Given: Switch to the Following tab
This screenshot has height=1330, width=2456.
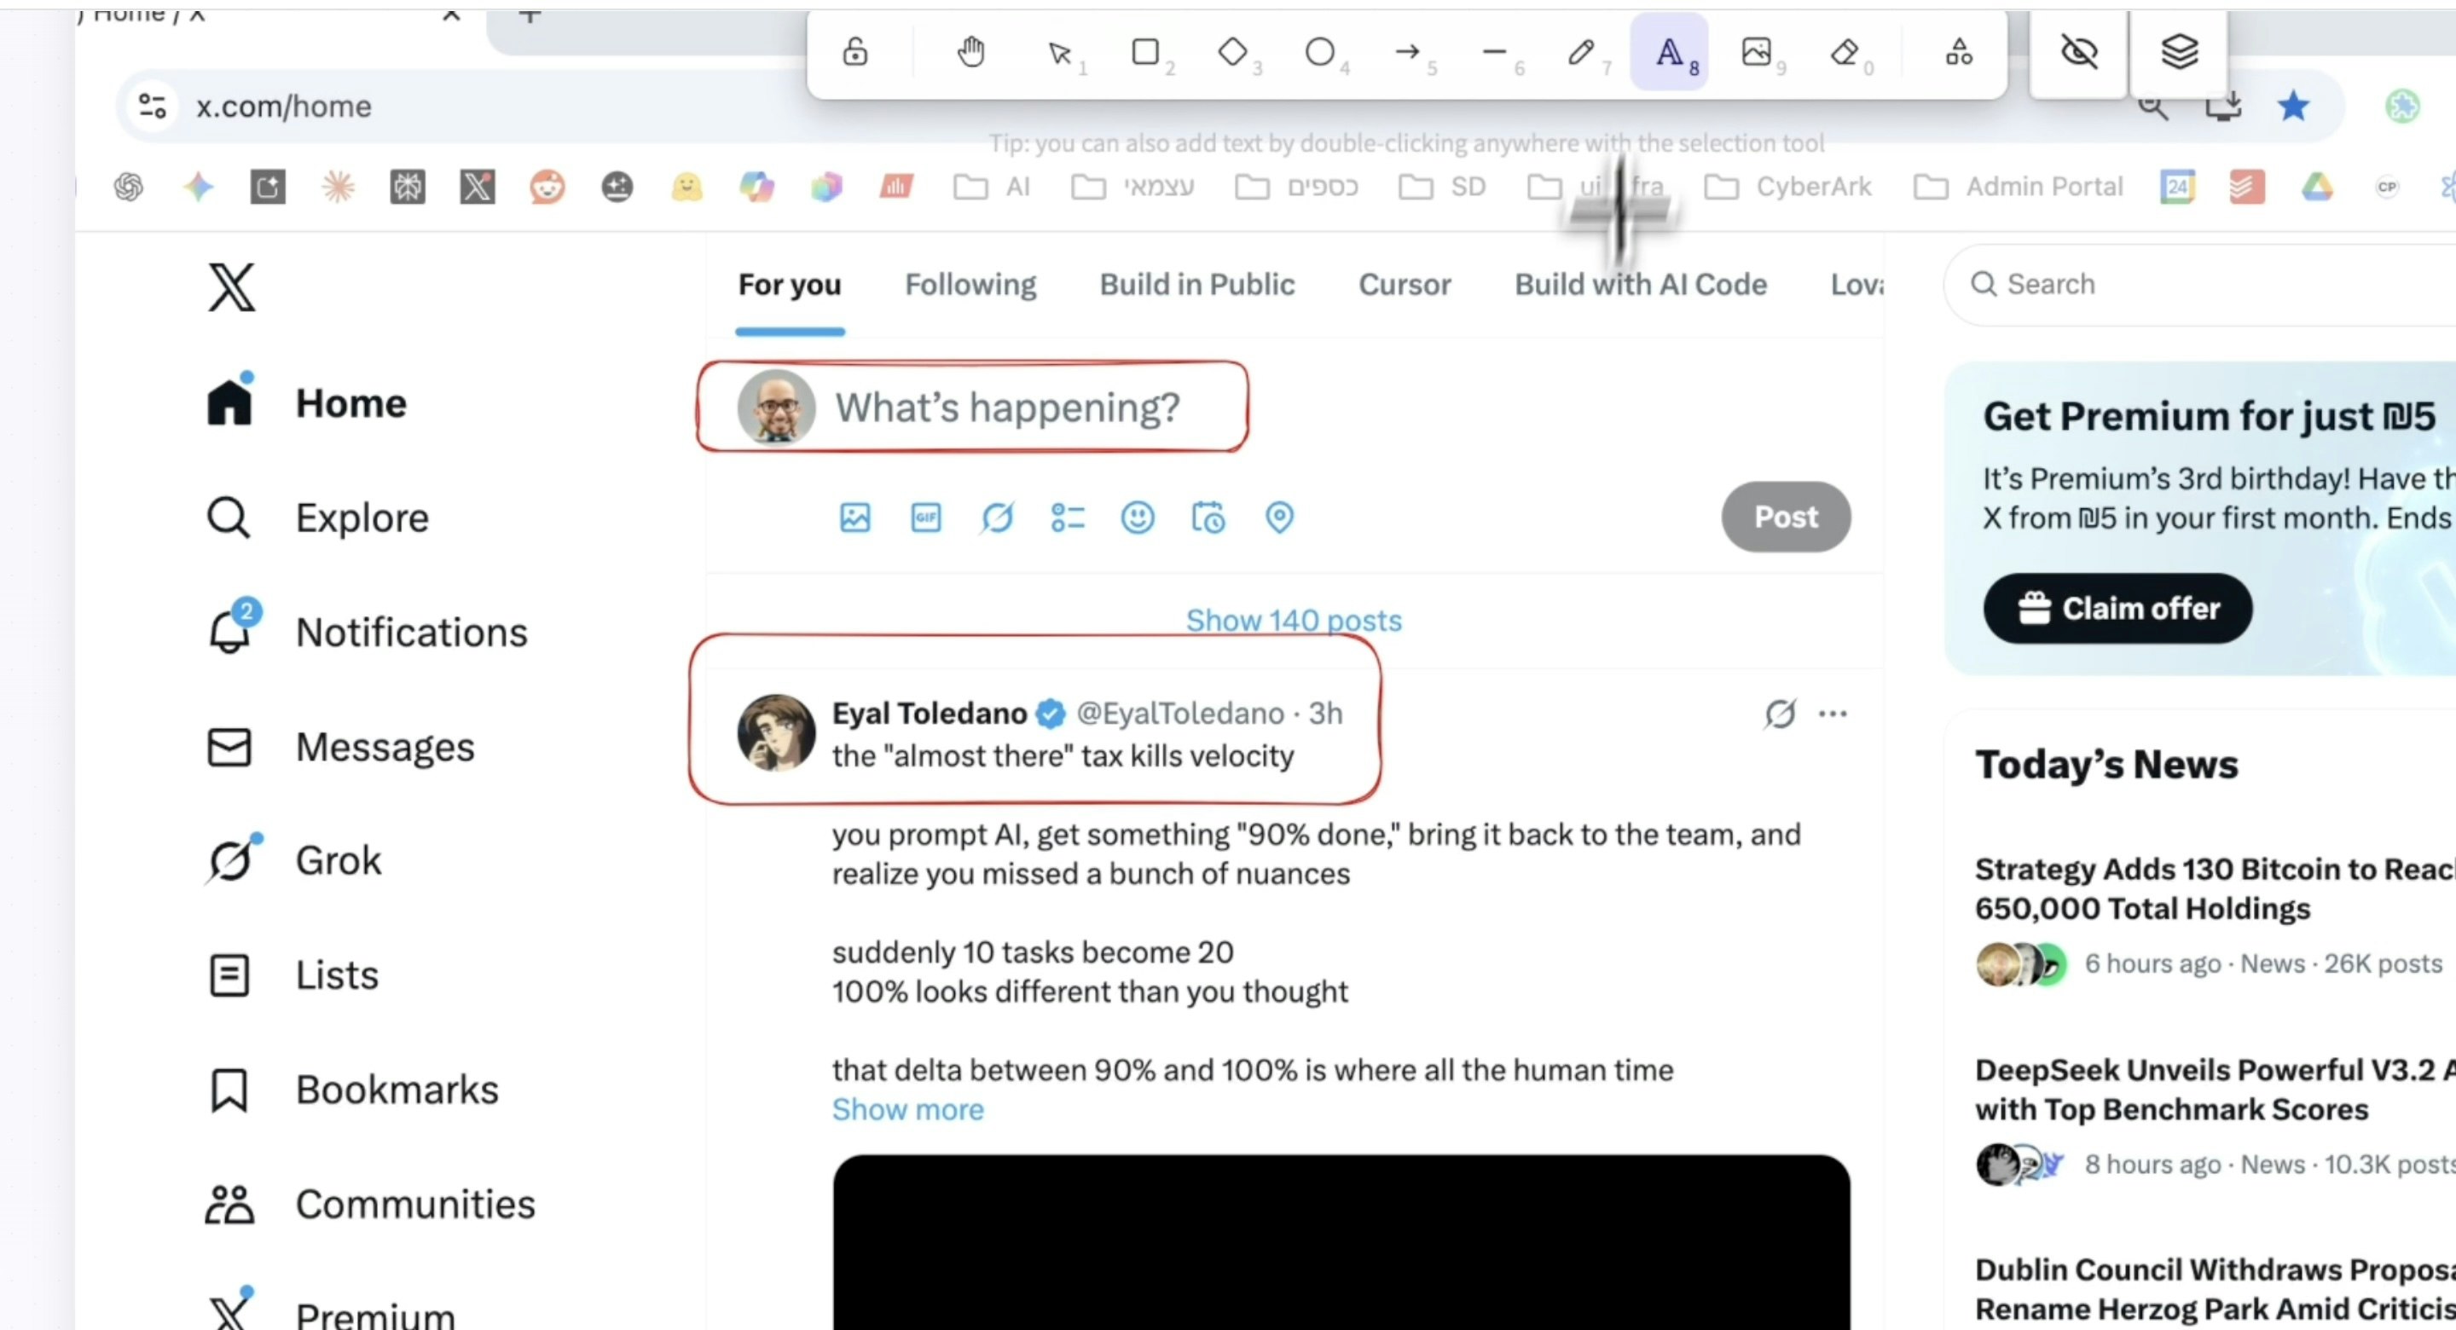Looking at the screenshot, I should 970,284.
